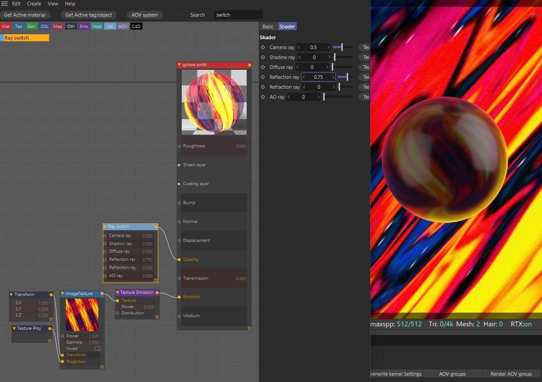The height and width of the screenshot is (382, 542).
Task: Switch to the Basic tab
Action: click(x=268, y=27)
